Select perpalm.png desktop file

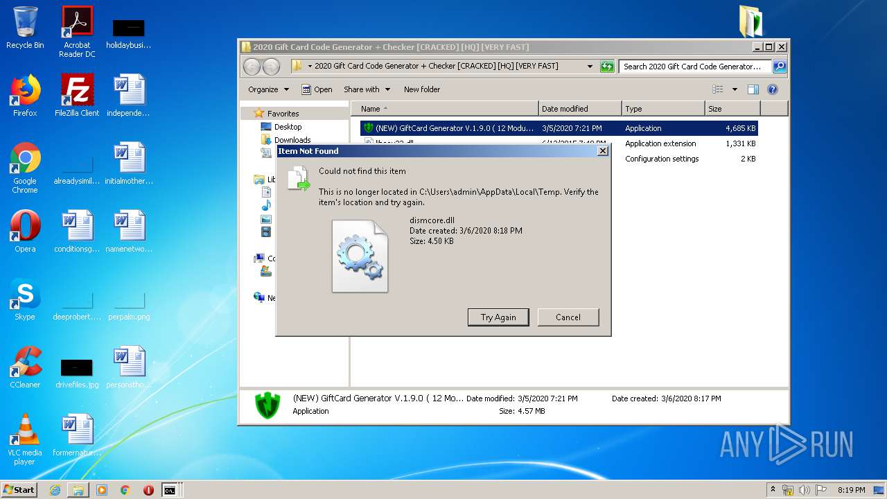pyautogui.click(x=129, y=305)
